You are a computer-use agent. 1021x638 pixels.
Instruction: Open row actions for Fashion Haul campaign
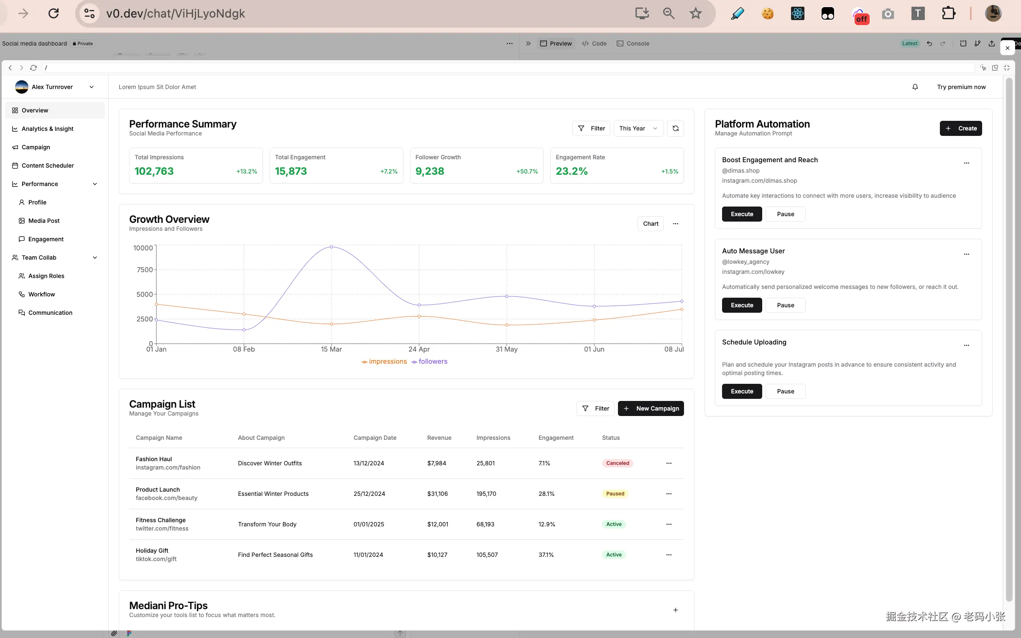coord(668,463)
